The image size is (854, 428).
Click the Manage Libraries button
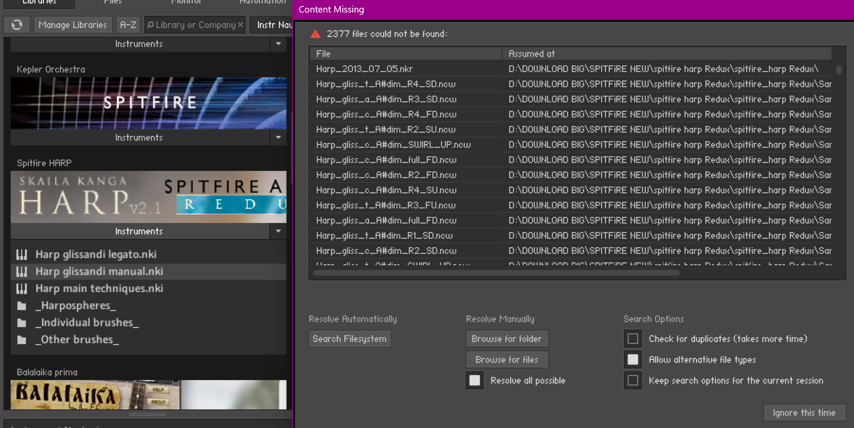(x=73, y=25)
